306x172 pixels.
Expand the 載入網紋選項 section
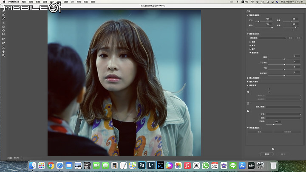click(248, 78)
